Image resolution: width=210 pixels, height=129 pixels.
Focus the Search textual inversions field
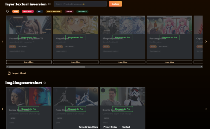click(80, 4)
